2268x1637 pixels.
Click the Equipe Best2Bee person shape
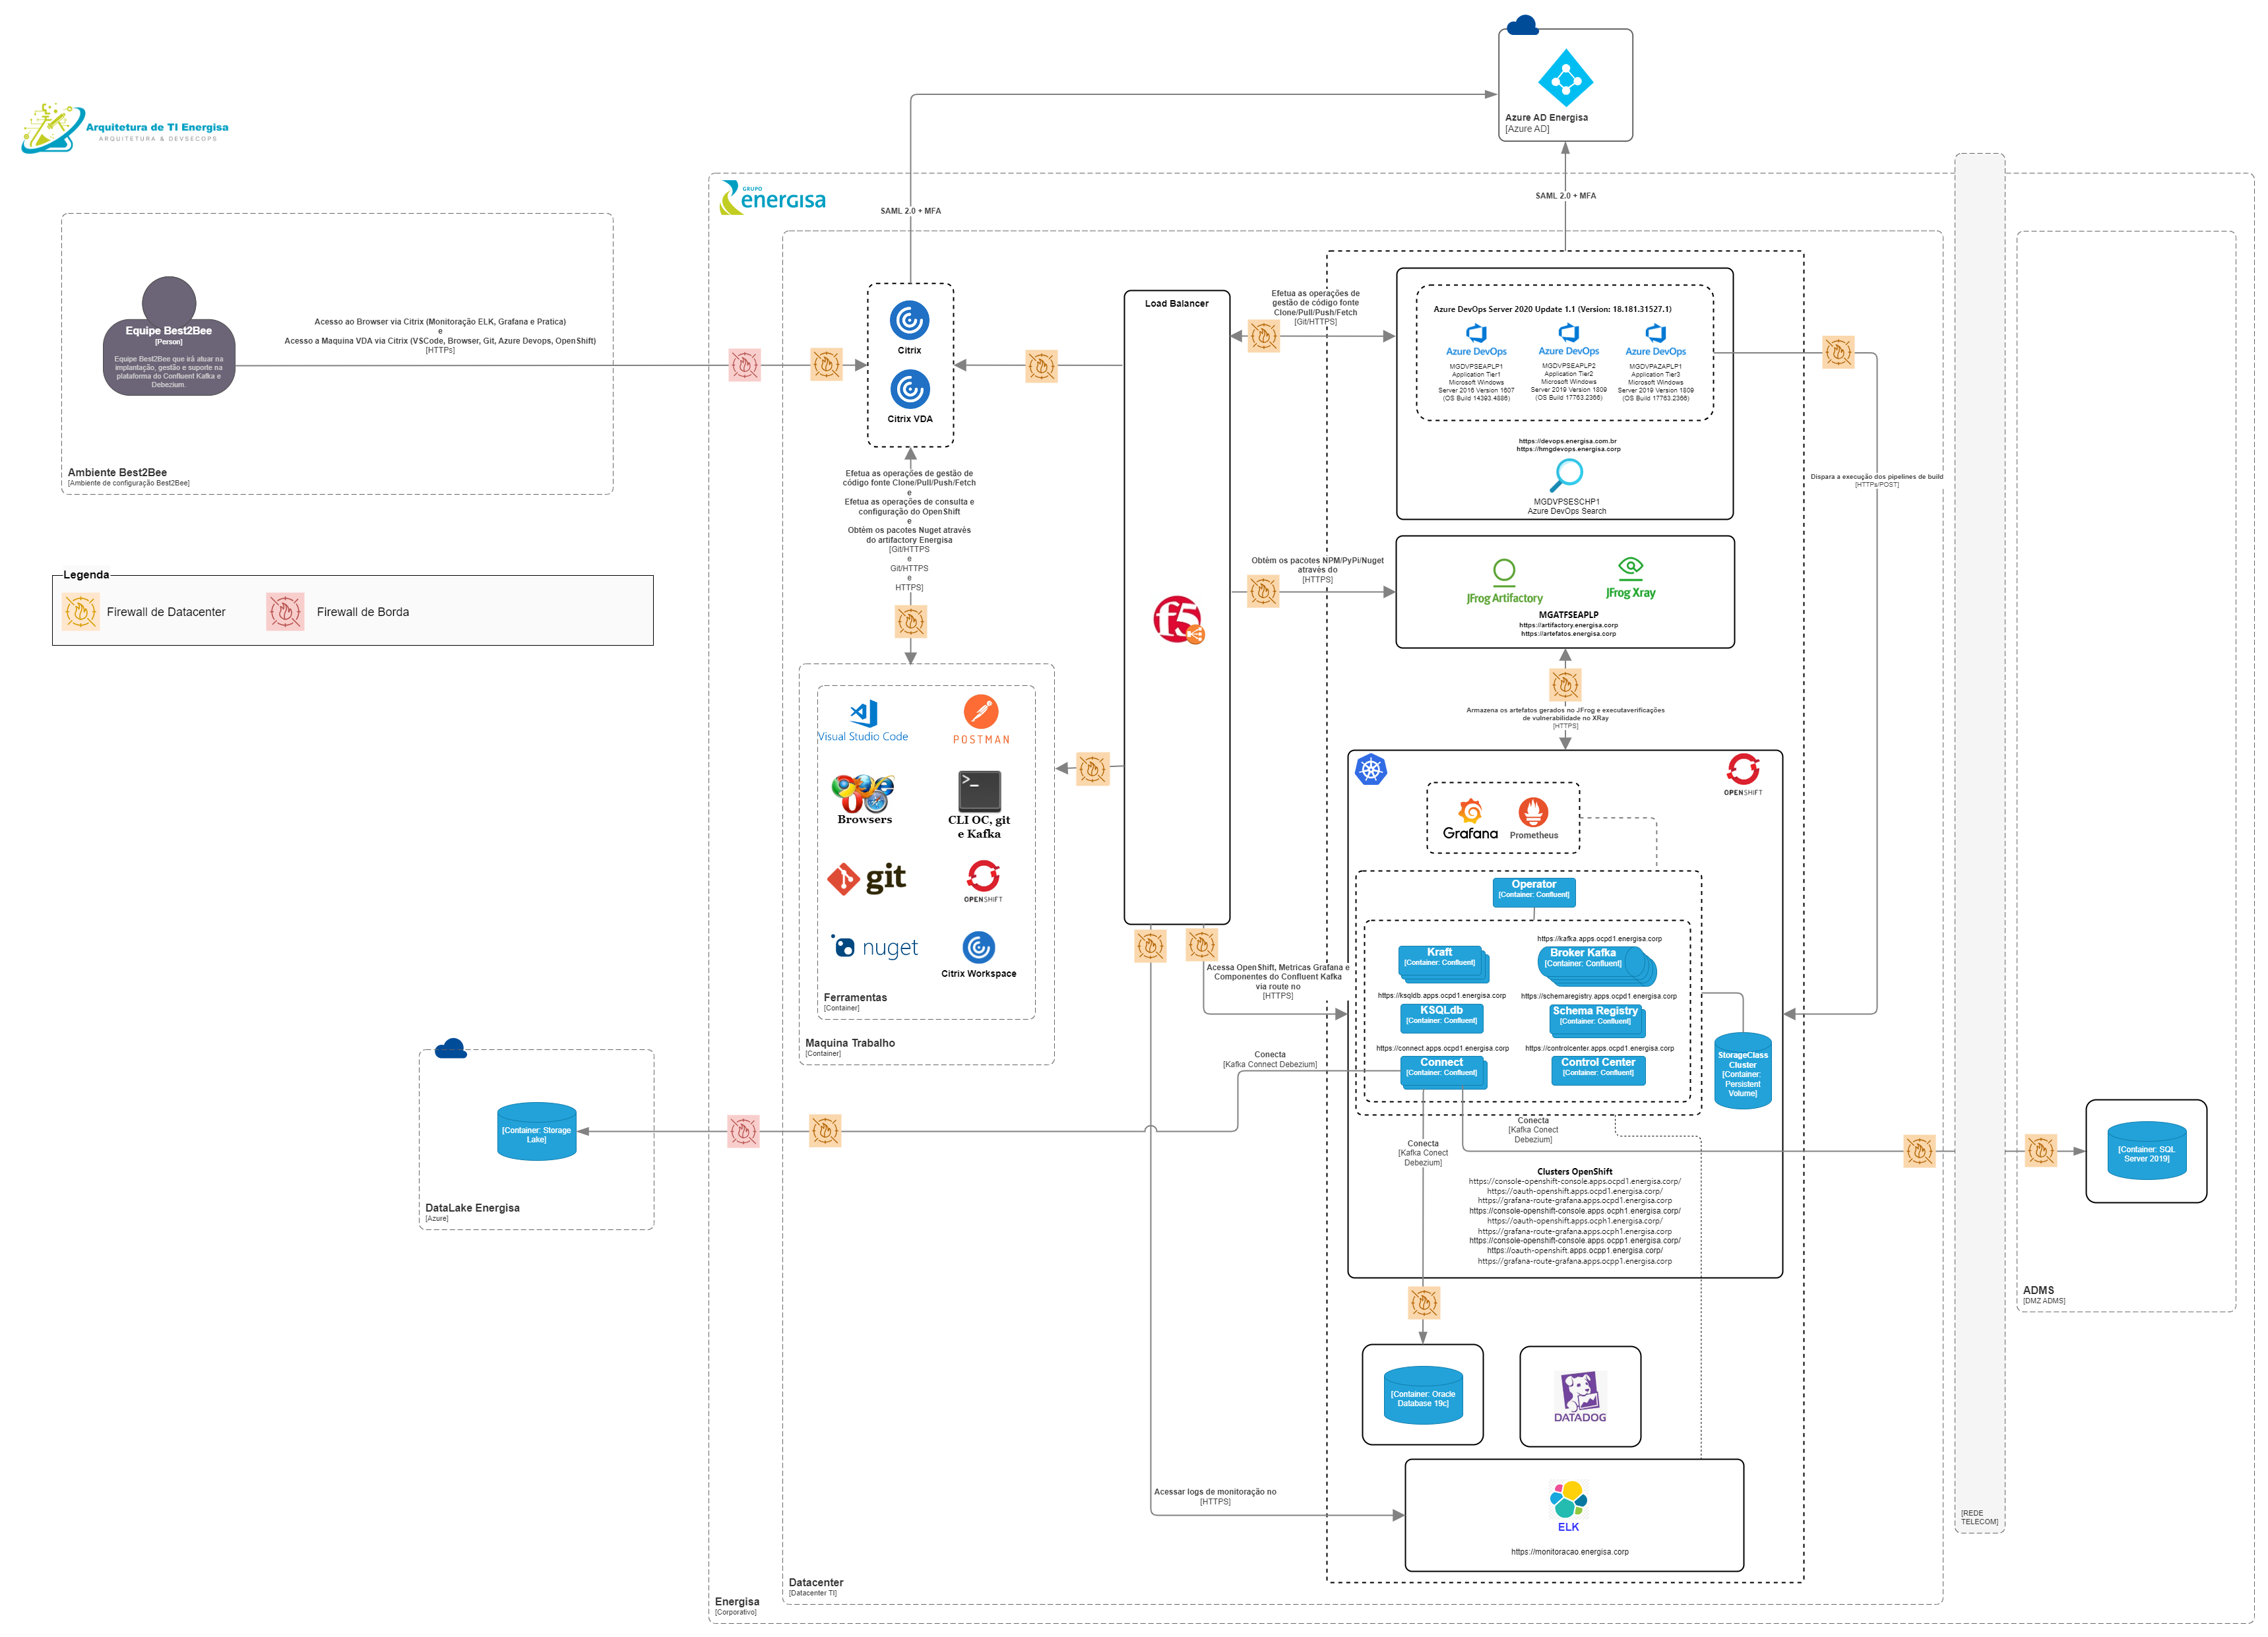click(169, 336)
